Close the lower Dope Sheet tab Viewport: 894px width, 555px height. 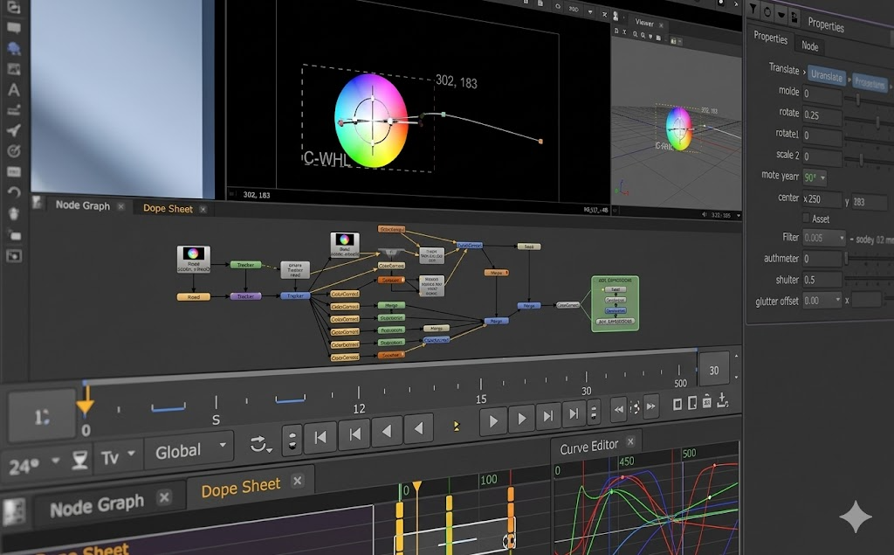click(x=297, y=481)
